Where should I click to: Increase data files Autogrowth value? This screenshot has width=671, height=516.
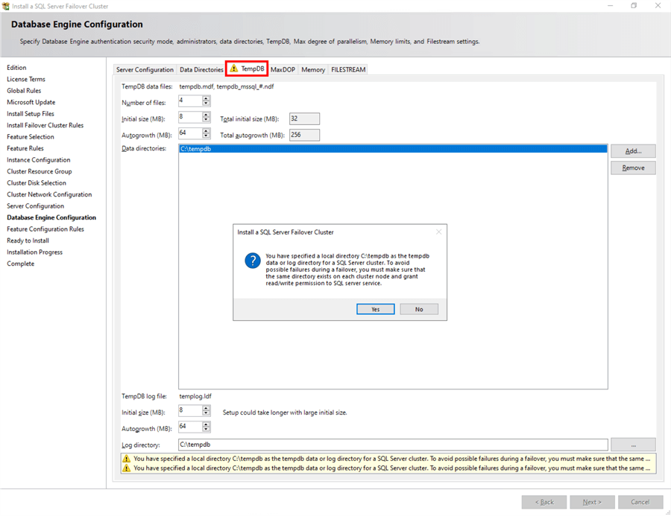pyautogui.click(x=207, y=131)
